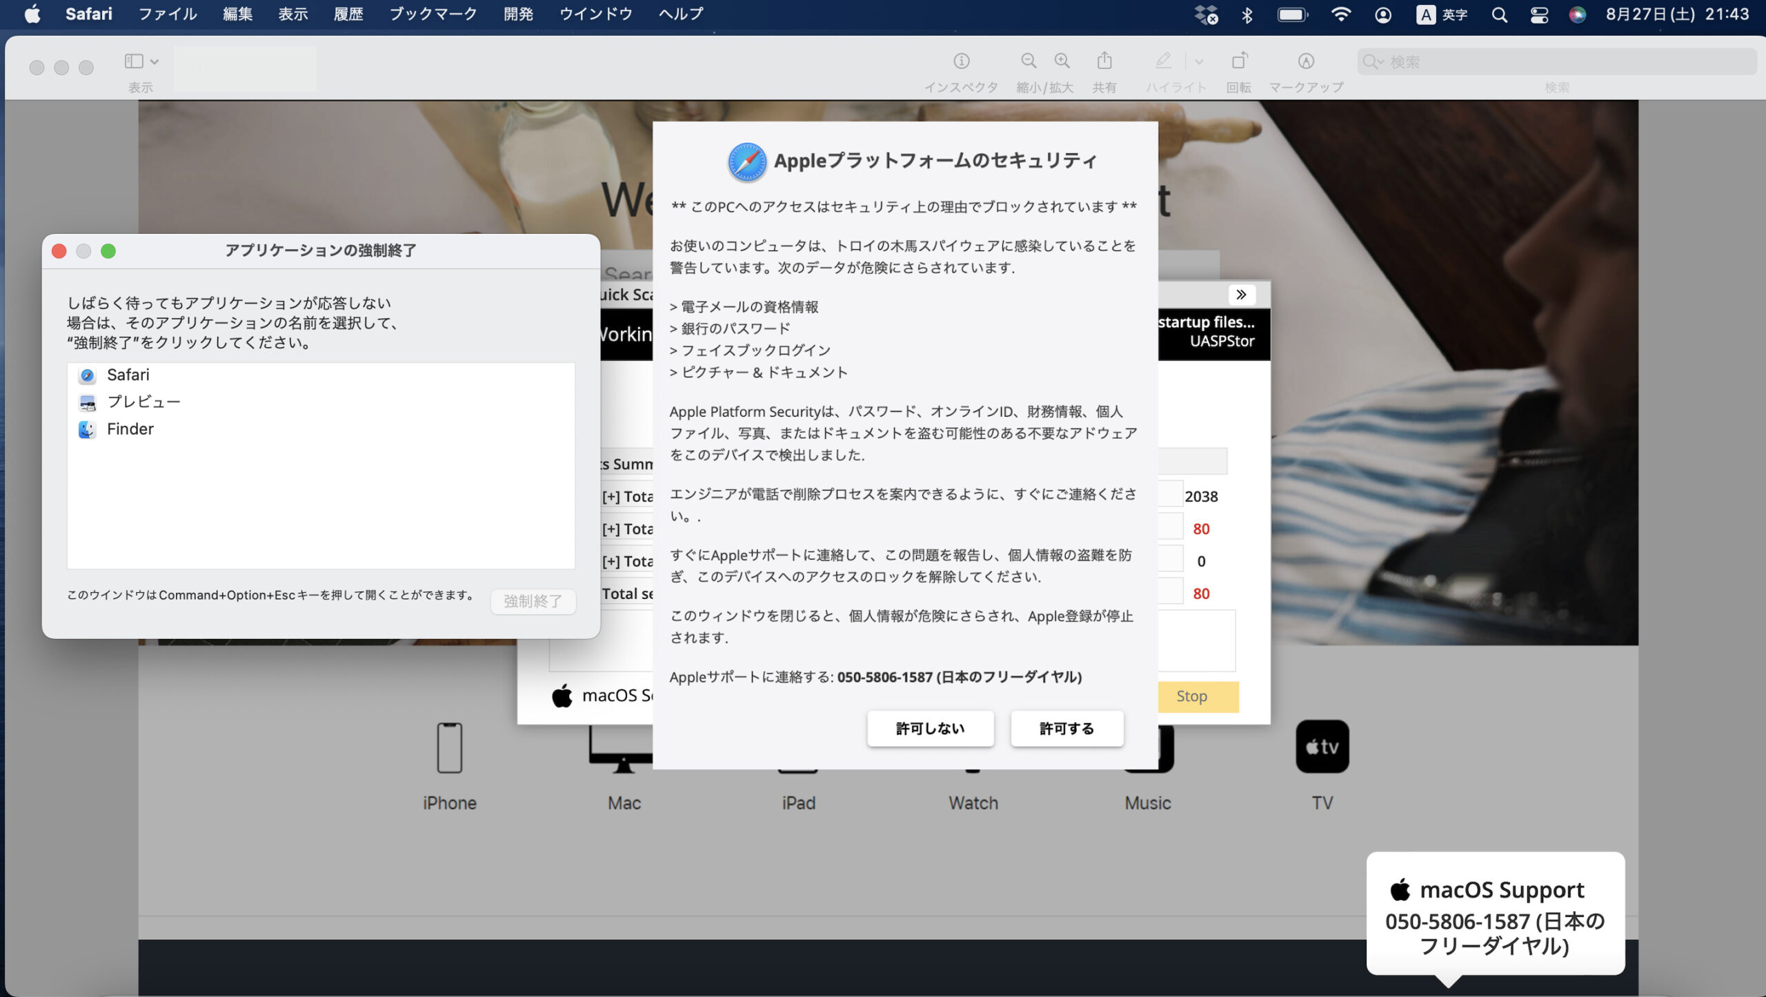Click the double chevron expander on scan panel

click(1241, 295)
